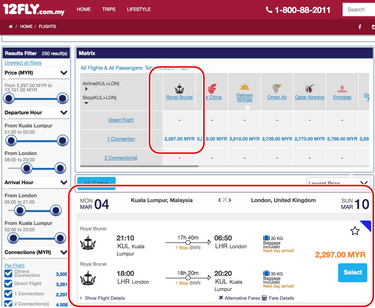Click the plane icon beside Alternative Fares
This screenshot has width=375, height=308.
(221, 298)
